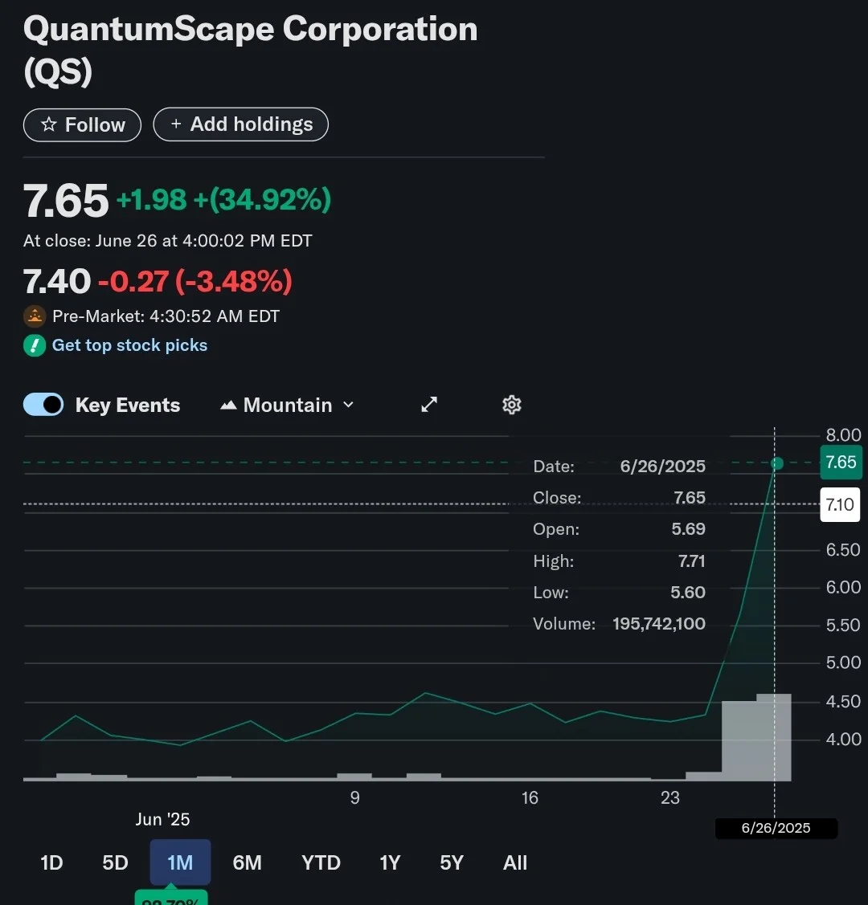
Task: Choose the 5Y time range
Action: point(452,862)
